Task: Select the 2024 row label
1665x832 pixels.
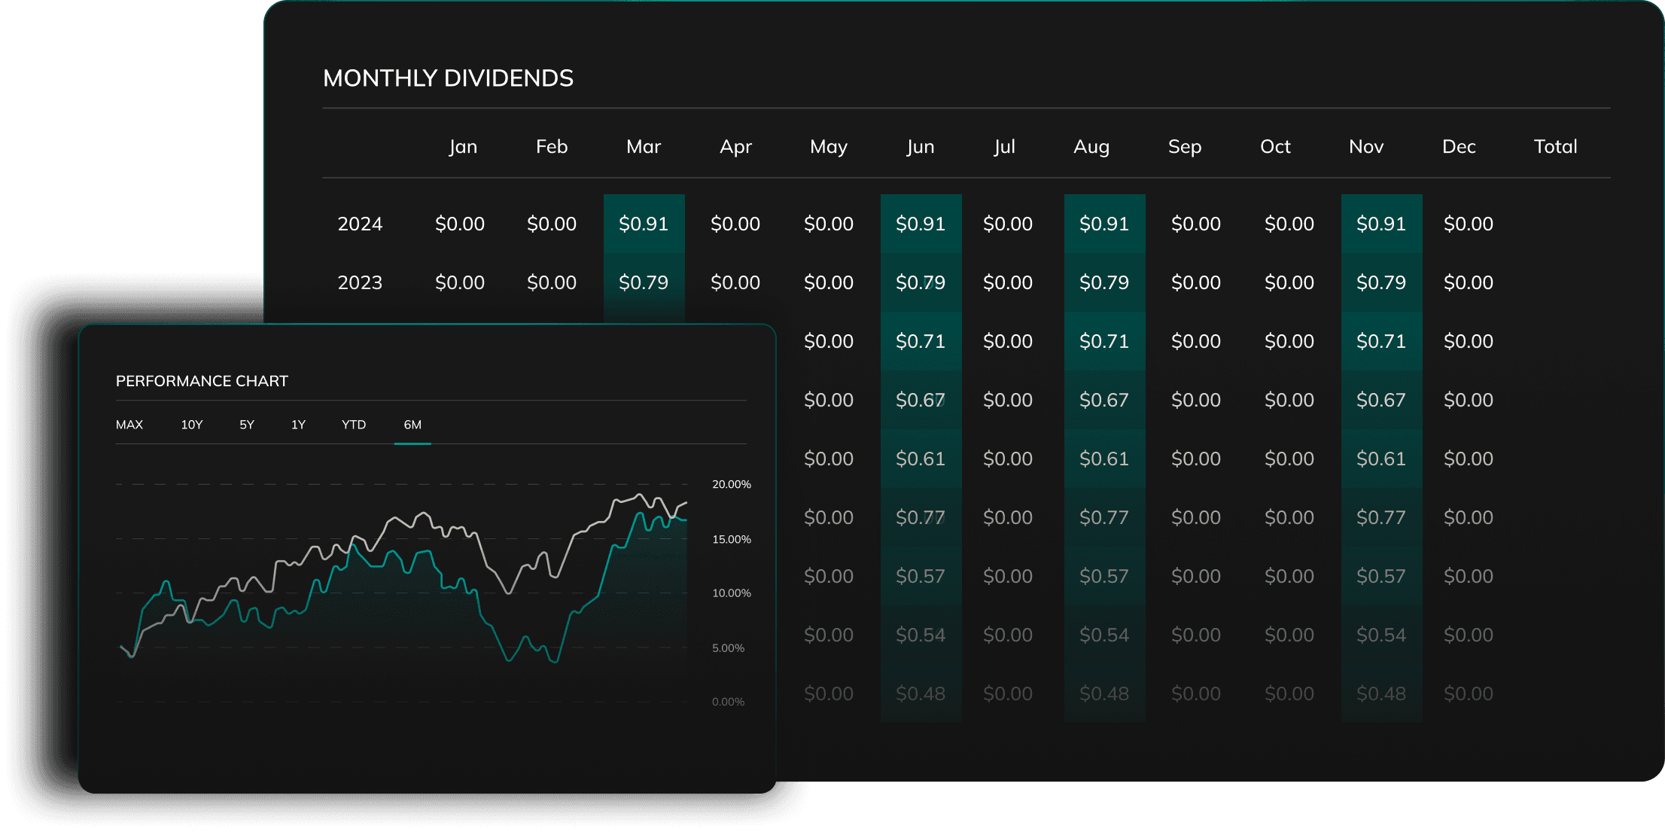Action: [x=360, y=224]
